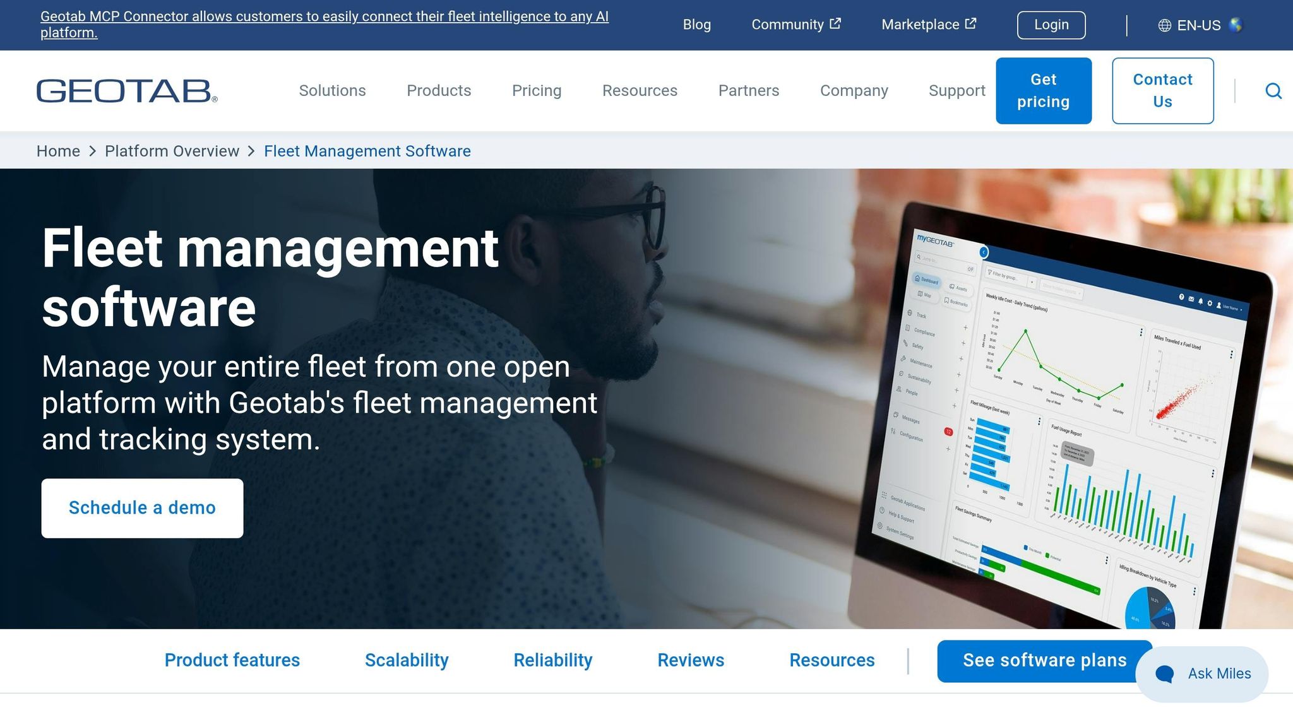Open the EN-US language selector

pyautogui.click(x=1199, y=25)
